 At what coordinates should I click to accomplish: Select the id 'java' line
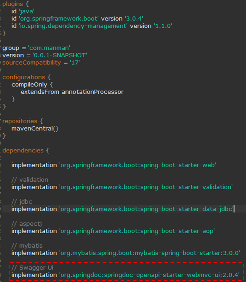point(23,11)
